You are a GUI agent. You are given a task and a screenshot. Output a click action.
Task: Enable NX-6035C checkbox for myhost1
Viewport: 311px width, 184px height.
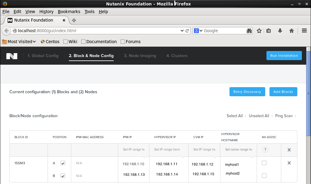[x=264, y=163]
